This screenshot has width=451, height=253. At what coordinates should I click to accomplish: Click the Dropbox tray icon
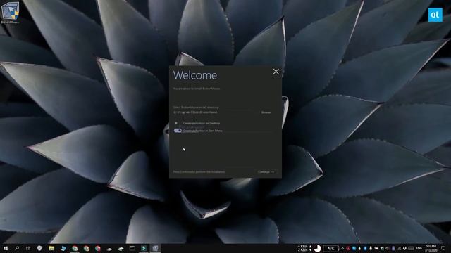[404, 248]
